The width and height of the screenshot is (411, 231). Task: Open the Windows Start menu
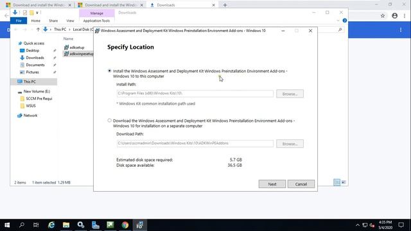7,225
